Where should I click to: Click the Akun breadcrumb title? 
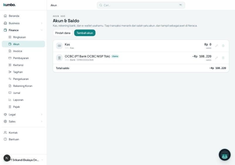pos(54,5)
